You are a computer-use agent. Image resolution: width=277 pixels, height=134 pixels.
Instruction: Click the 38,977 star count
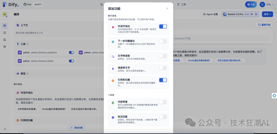(38, 5)
